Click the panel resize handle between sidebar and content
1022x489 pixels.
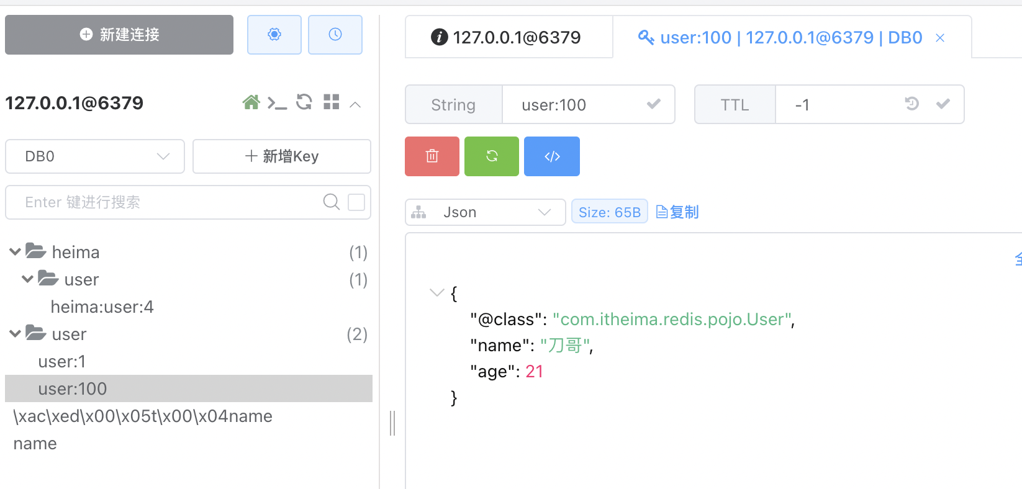tap(392, 423)
